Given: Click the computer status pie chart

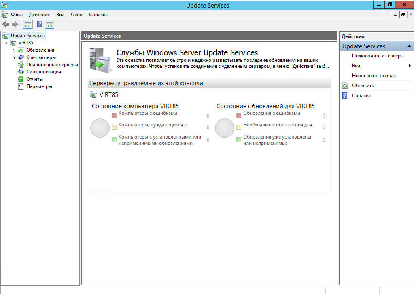Looking at the screenshot, I should [100, 128].
